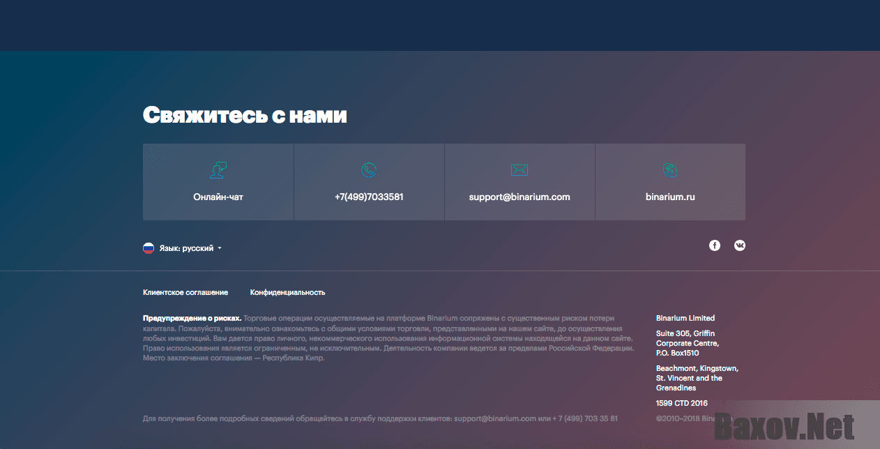Click the phone handset icon
Viewport: 880px width, 449px height.
[x=369, y=169]
